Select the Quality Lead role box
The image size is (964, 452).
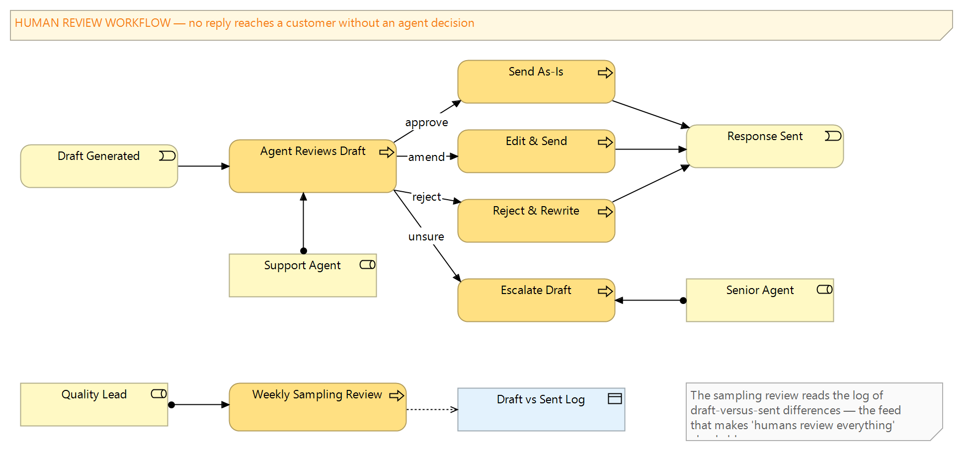click(94, 405)
